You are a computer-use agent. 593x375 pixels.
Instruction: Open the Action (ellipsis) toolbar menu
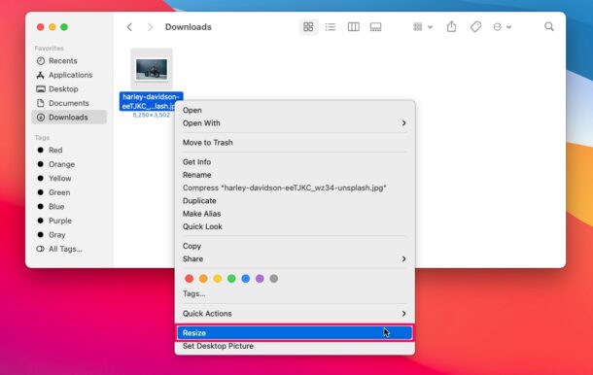503,27
